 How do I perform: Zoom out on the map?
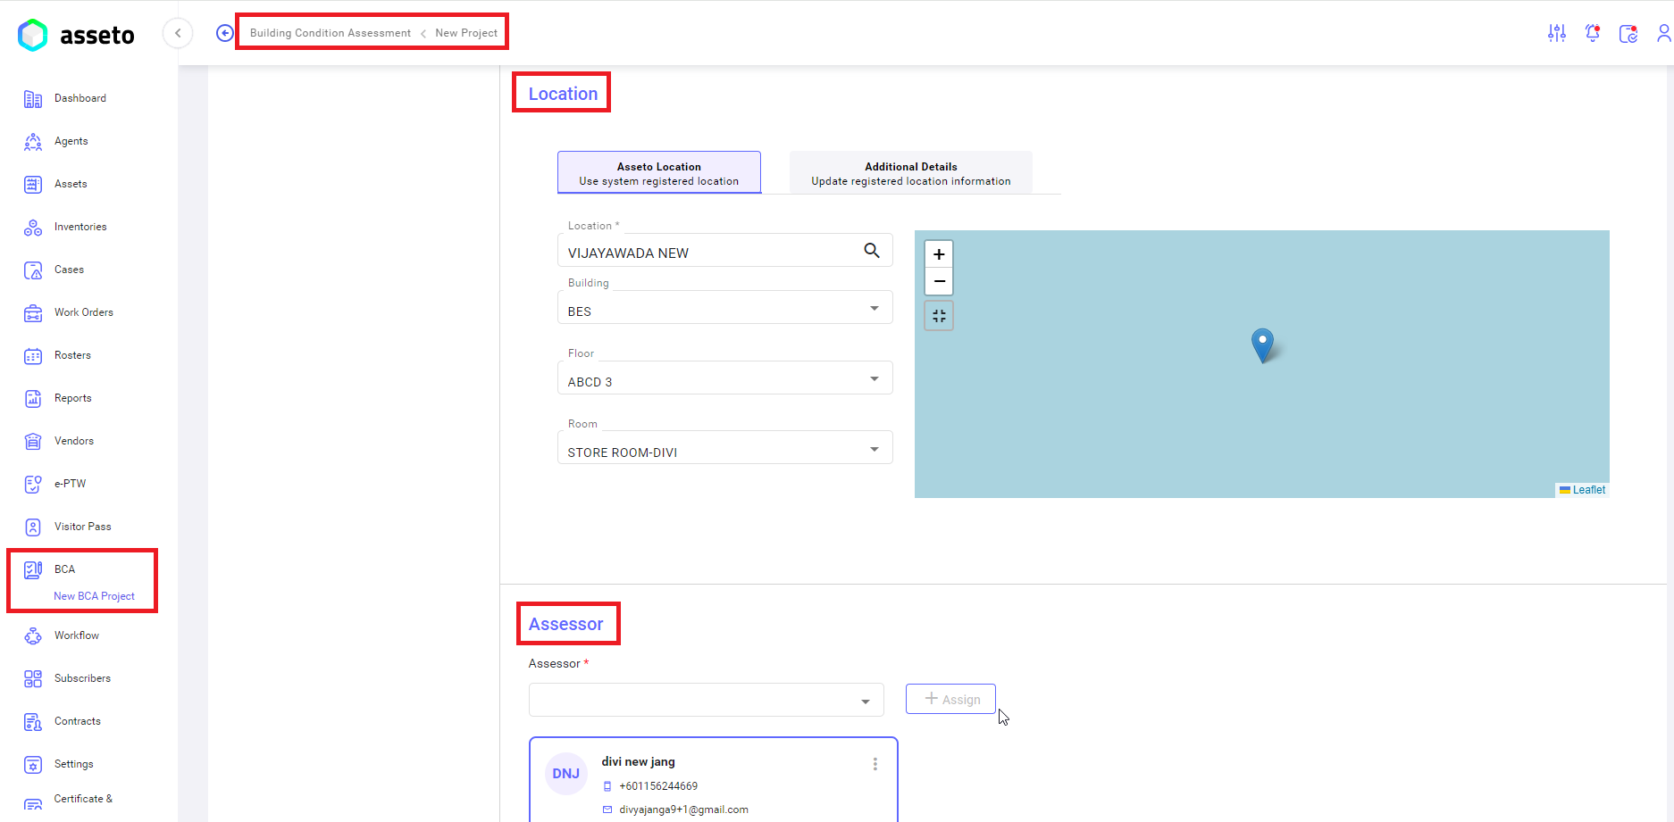(939, 281)
